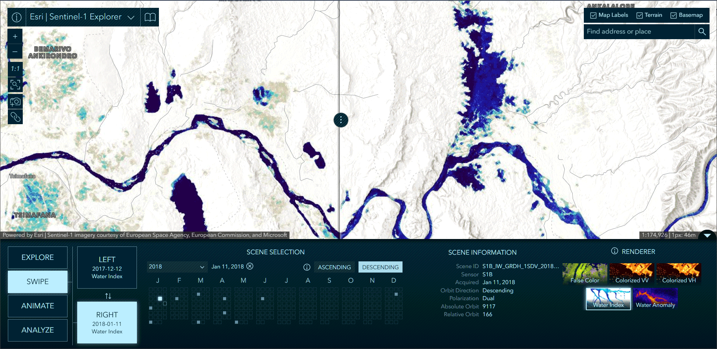Screen dimensions: 717x349
Task: Switch to ANIMATE mode
Action: coord(38,306)
